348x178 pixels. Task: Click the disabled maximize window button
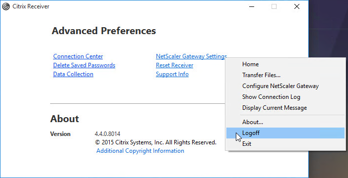(x=274, y=6)
